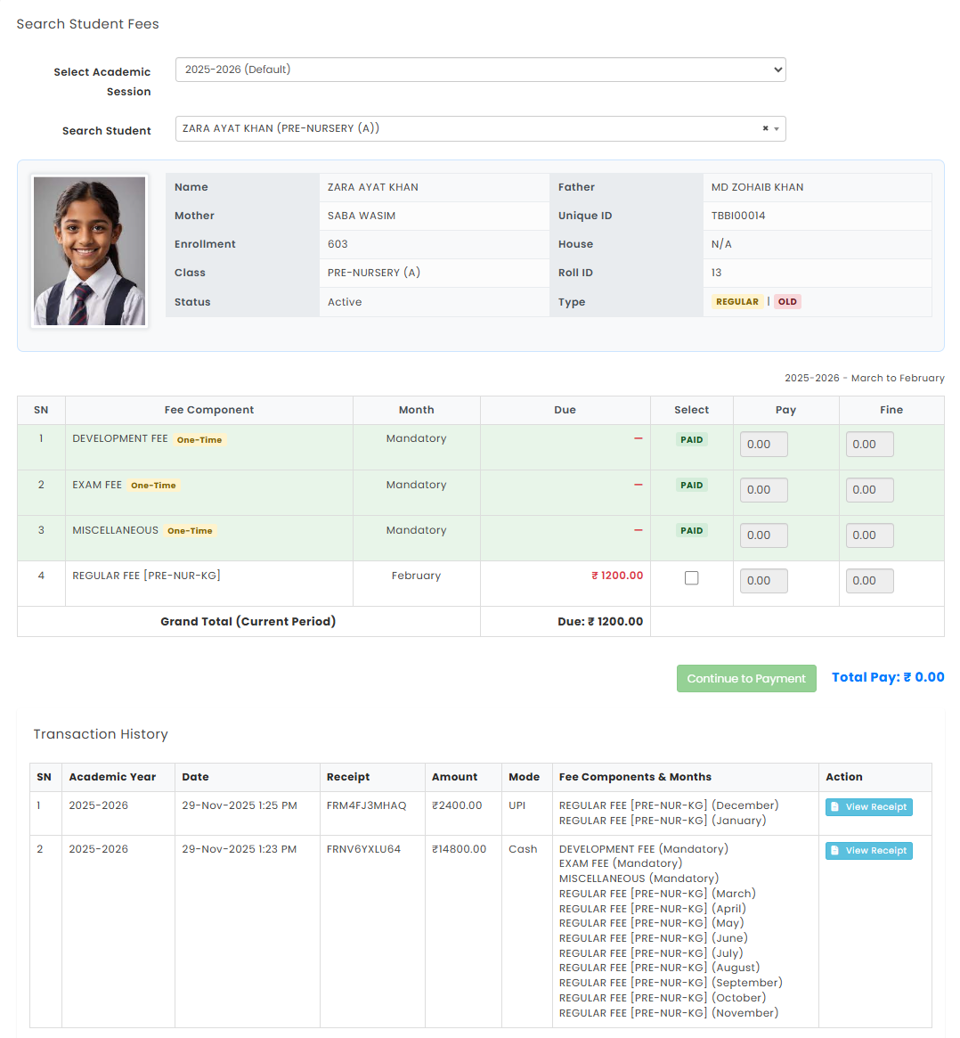
Task: Click the red dash icon for DEVELOPMENT FEE due
Action: [637, 437]
